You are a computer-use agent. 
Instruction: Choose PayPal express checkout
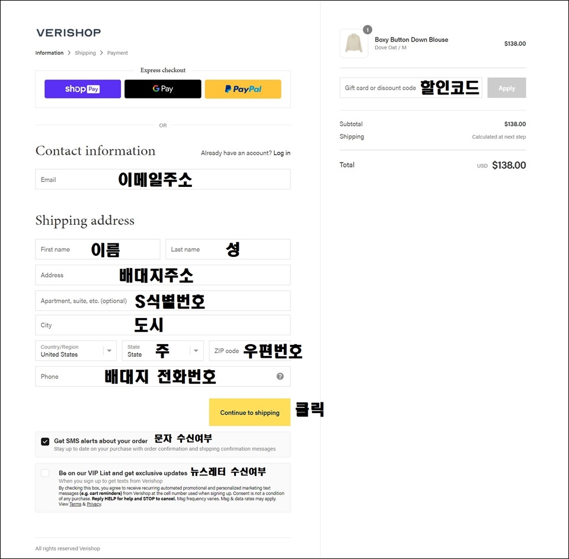243,89
